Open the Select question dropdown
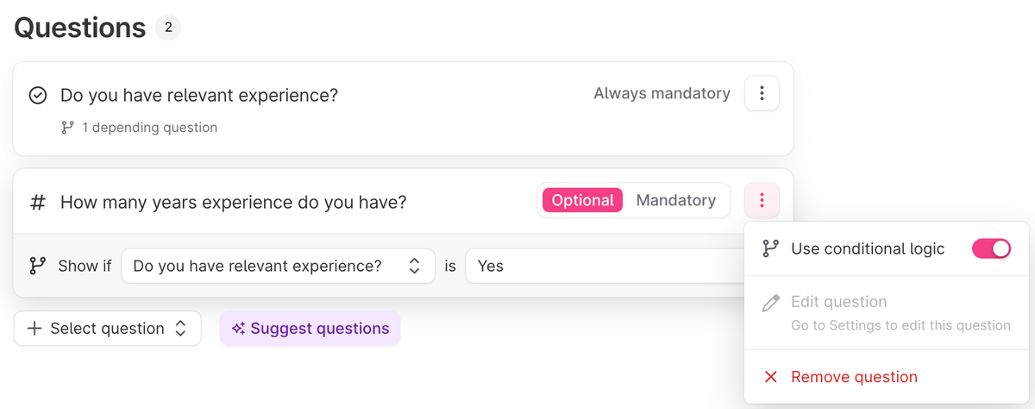Screen dimensions: 1035x409 (x=107, y=329)
